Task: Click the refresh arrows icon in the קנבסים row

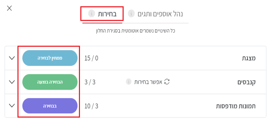Action: click(167, 82)
